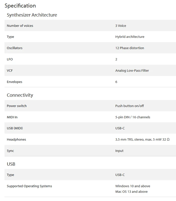Select the LFO row label

click(10, 59)
